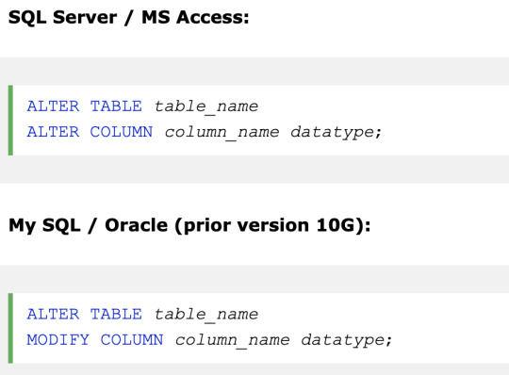This screenshot has width=509, height=375.
Task: Click the 'My SQL / Oracle (prior version 10G):' heading
Action: 189,225
